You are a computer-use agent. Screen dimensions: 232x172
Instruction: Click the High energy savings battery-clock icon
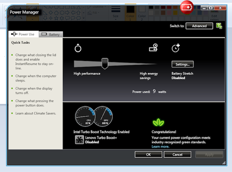point(153,48)
